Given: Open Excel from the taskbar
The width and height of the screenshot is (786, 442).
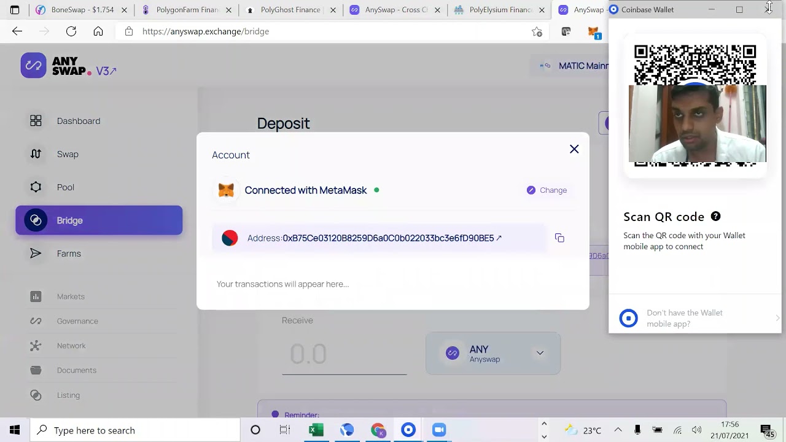Looking at the screenshot, I should [316, 430].
